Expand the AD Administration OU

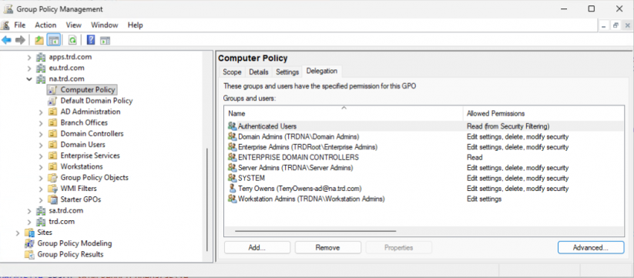41,112
